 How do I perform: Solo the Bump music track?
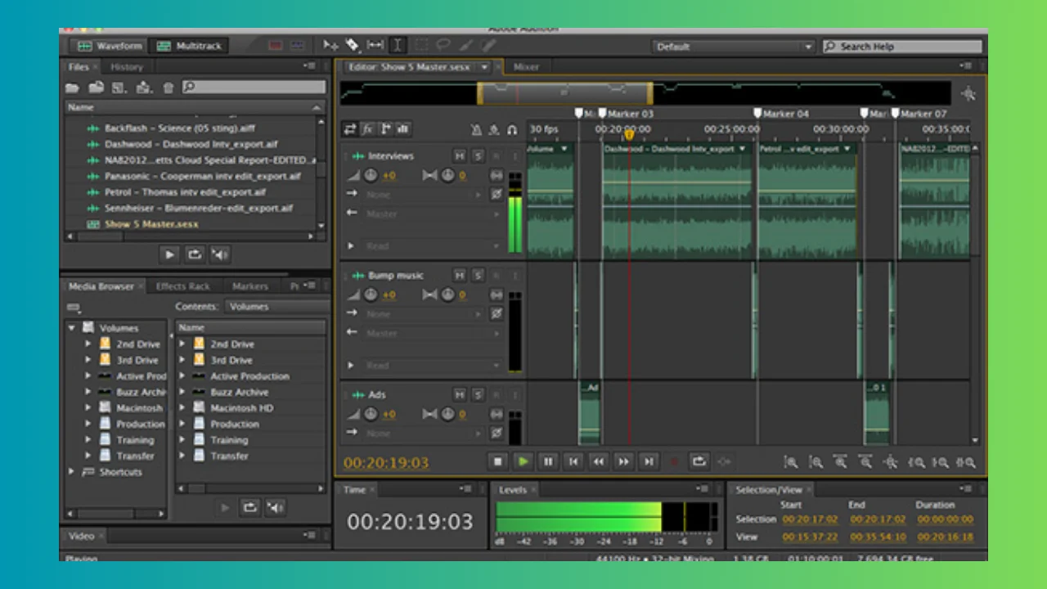pos(478,275)
